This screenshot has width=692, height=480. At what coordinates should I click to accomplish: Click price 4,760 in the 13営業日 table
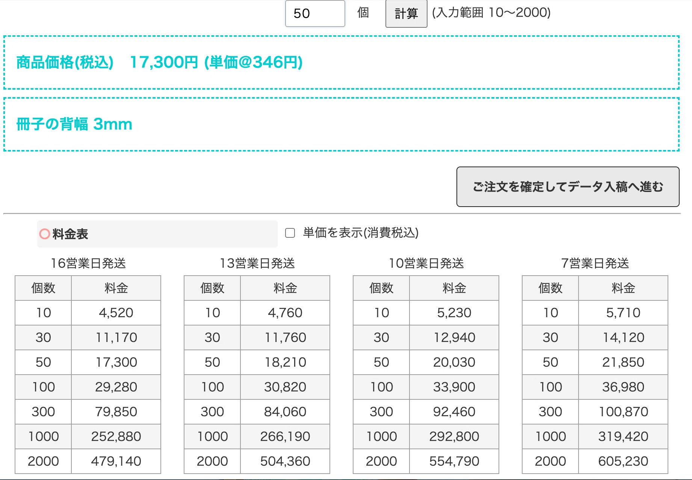pyautogui.click(x=285, y=313)
